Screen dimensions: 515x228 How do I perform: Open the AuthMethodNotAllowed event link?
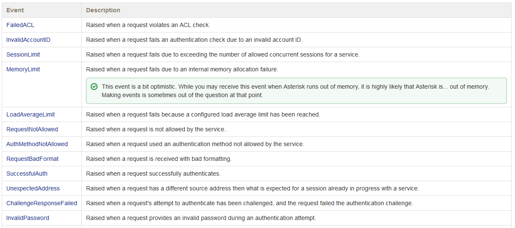(x=37, y=144)
